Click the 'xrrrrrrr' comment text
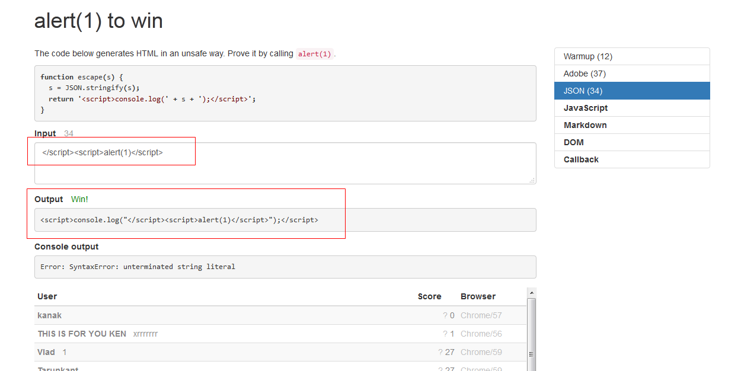Screen dimensions: 741x371 pyautogui.click(x=146, y=334)
